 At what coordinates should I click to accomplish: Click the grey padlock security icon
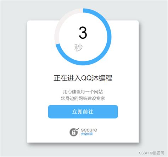[x=73, y=132]
